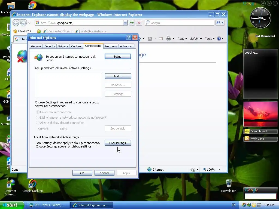Switch to AOL News taskbar window
This screenshot has height=209, width=279.
[x=48, y=205]
